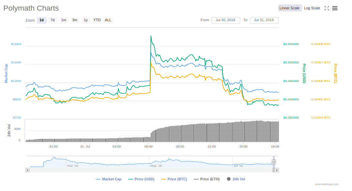Click the 31. Jul time axis label

pos(85,146)
